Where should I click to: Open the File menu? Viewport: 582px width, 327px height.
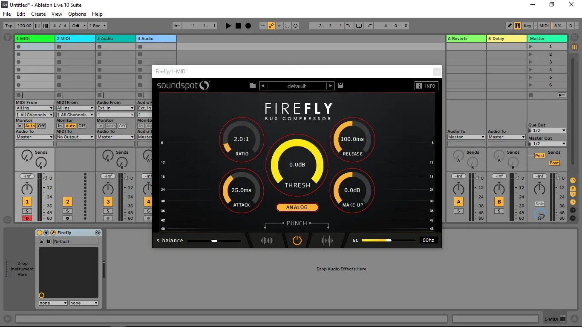click(7, 14)
